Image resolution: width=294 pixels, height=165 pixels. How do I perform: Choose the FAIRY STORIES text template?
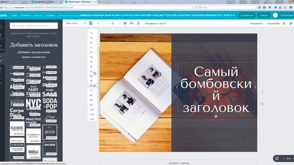pos(34,92)
